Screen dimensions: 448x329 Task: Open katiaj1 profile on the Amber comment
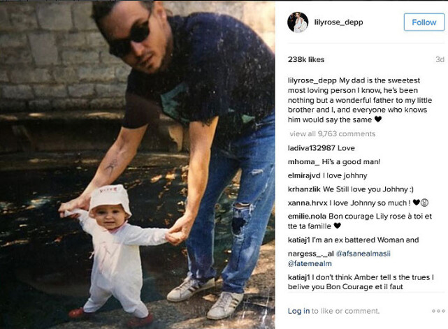coord(299,277)
